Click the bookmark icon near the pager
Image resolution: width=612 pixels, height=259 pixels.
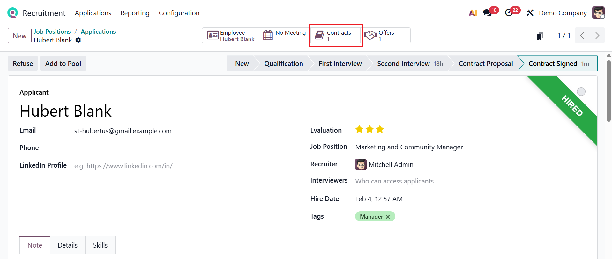tap(540, 36)
